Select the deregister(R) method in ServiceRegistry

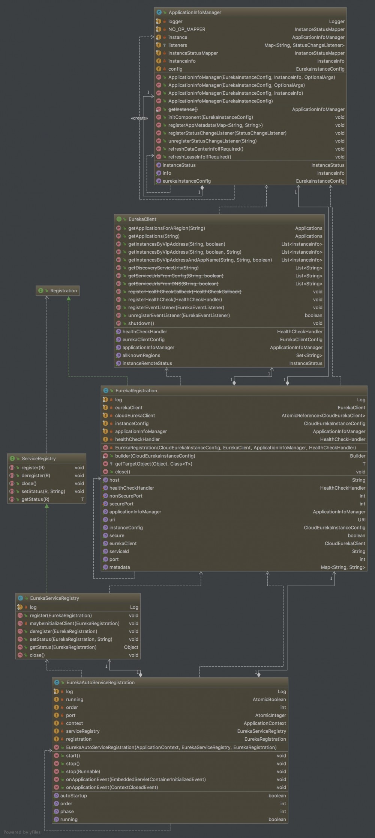click(x=36, y=475)
